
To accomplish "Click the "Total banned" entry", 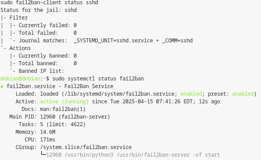I will click(x=38, y=63).
